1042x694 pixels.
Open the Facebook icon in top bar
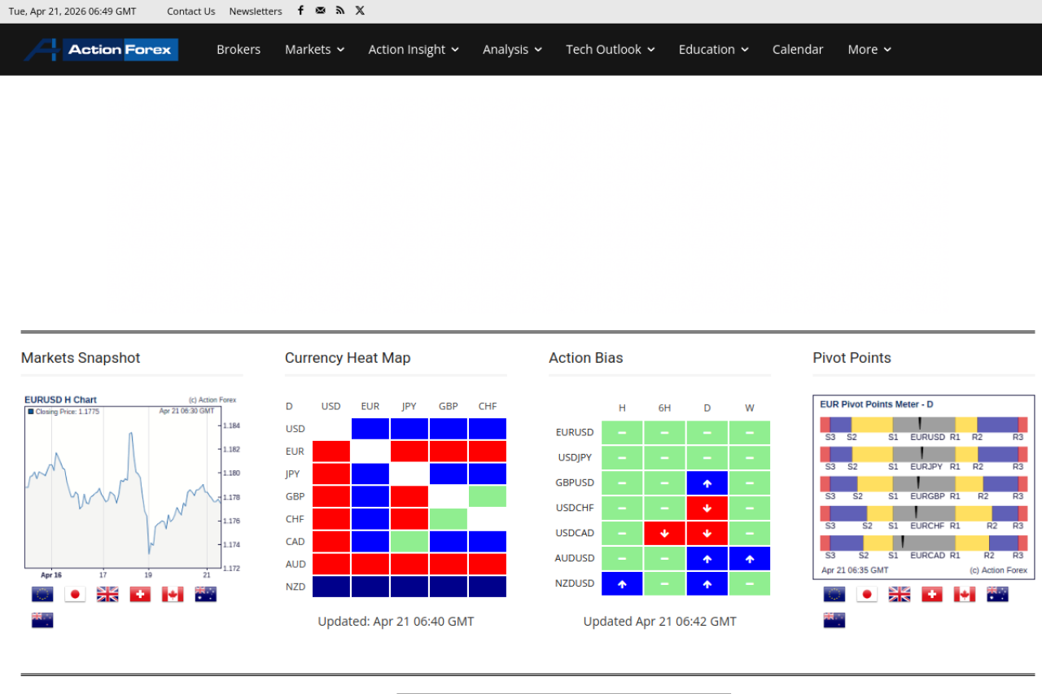pos(300,11)
